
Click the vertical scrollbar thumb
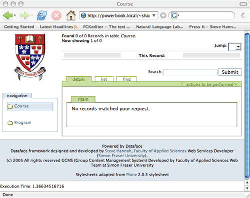tap(247, 106)
